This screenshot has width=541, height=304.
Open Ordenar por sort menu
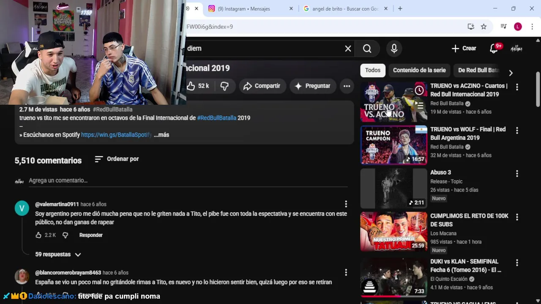117,159
